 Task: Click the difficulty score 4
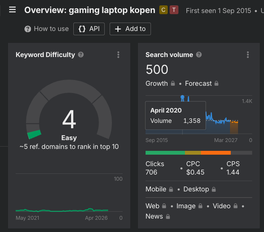[69, 119]
